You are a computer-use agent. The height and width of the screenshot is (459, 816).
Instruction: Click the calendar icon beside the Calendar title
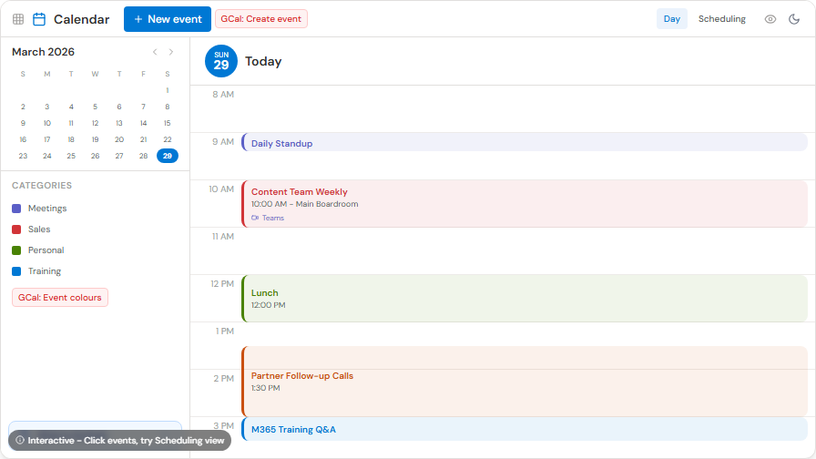[x=39, y=19]
